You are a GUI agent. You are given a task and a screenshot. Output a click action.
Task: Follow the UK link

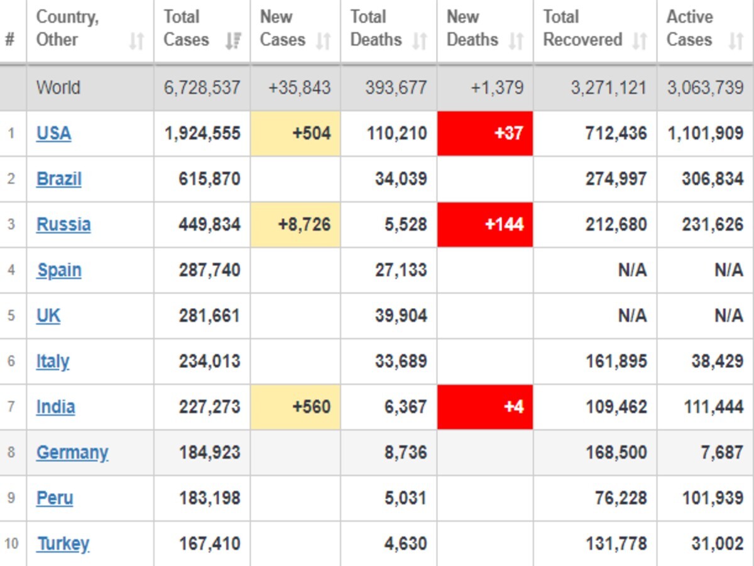click(48, 316)
